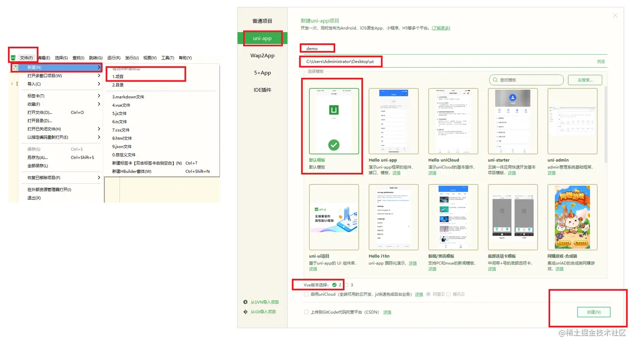Click the project path input field
Screen dimensions: 636x347
pos(448,61)
